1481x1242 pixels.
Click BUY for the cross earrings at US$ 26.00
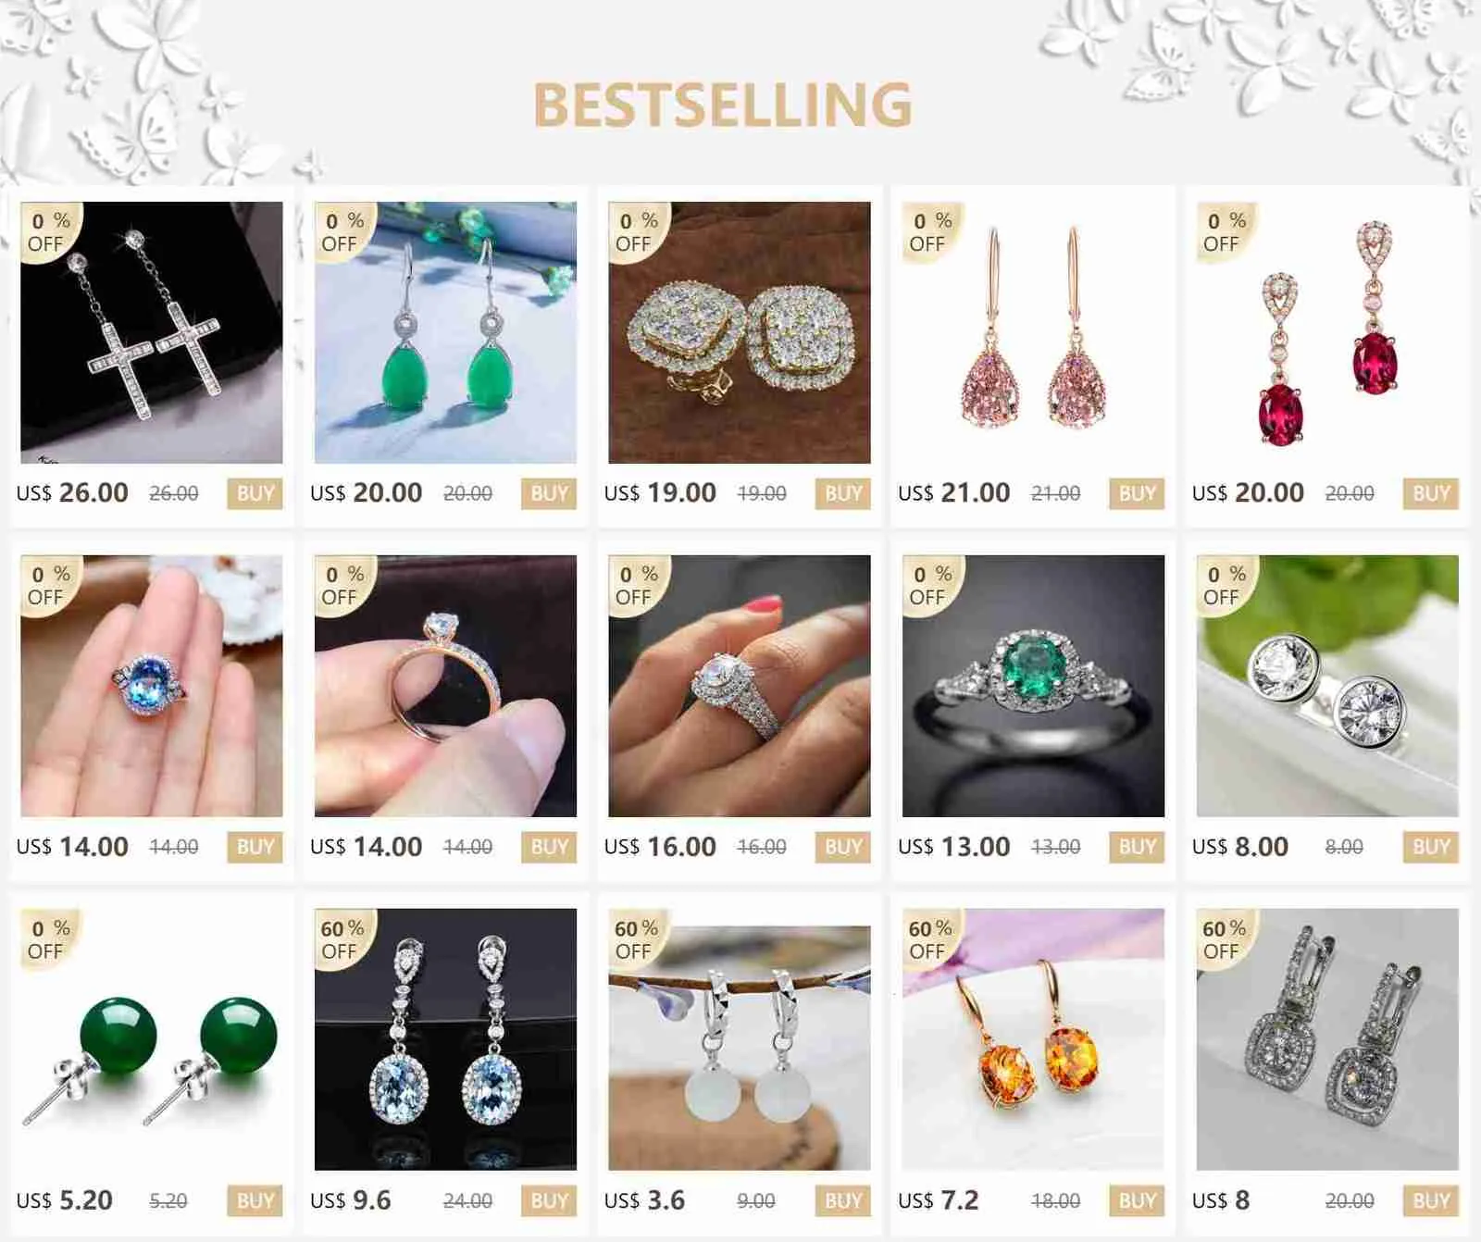pos(255,493)
